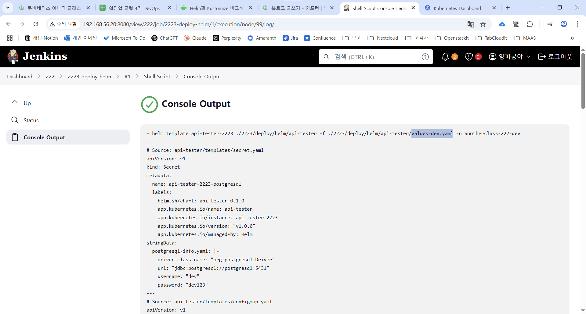Screen dimensions: 586x314
Task: Go back to previous page
Action: [9, 24]
